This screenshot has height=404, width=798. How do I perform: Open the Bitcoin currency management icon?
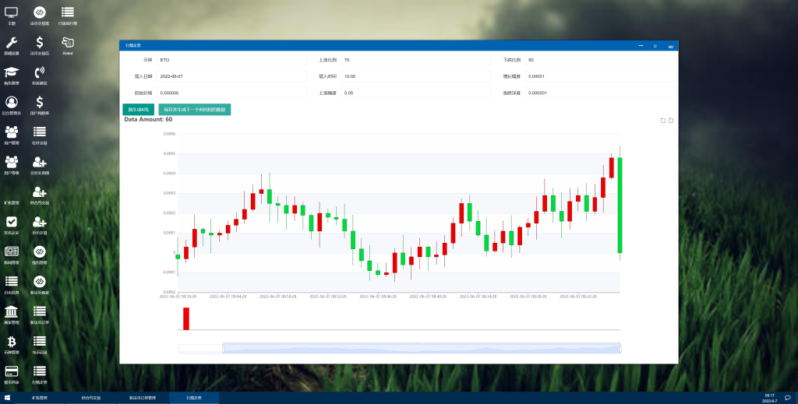(12, 342)
